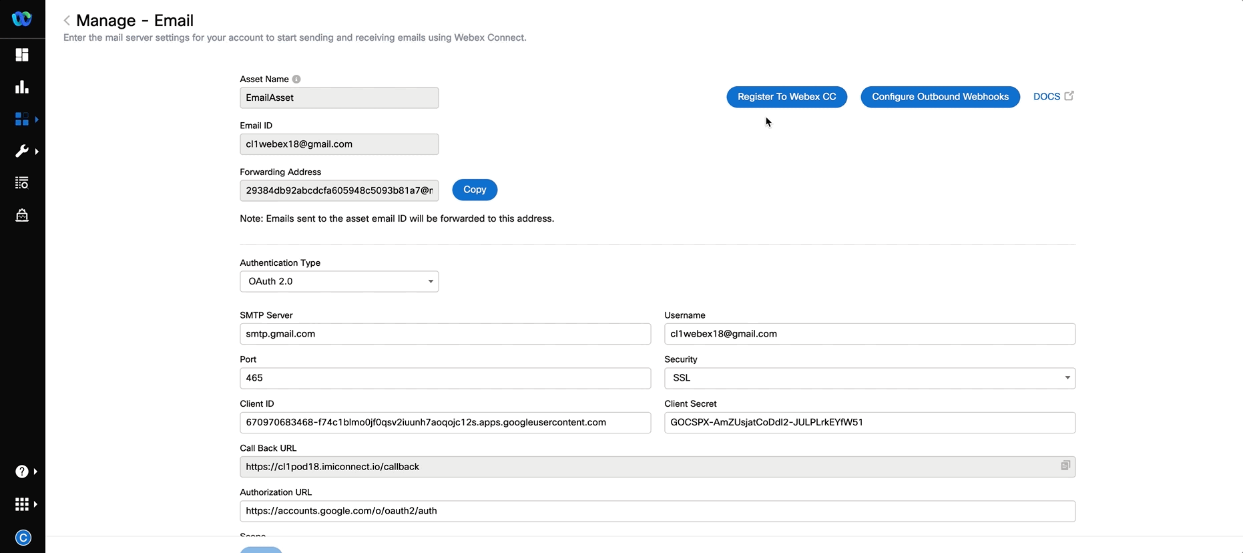The height and width of the screenshot is (553, 1243).
Task: Click the external link icon beside DOCS
Action: point(1069,96)
